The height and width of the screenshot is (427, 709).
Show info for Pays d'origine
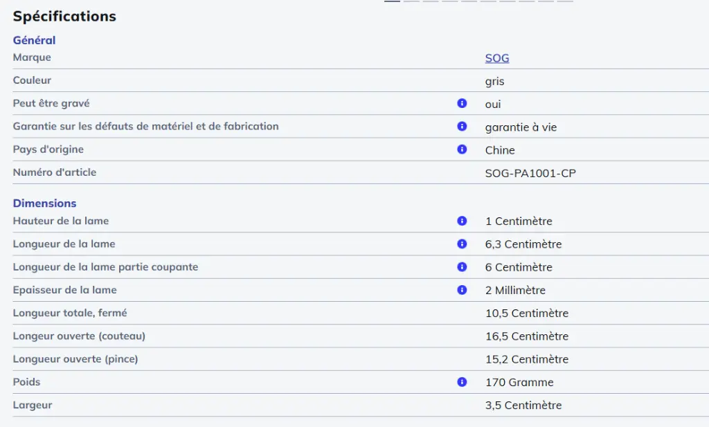(x=462, y=149)
